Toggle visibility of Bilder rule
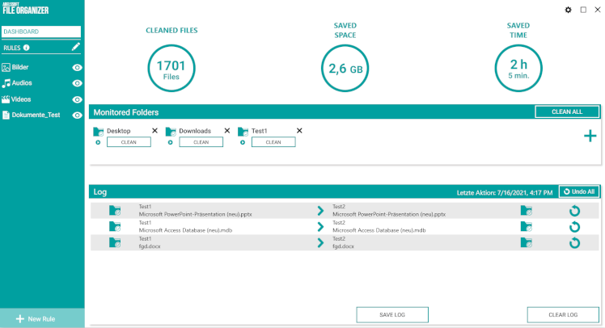Screen dimensions: 605x328 78,68
